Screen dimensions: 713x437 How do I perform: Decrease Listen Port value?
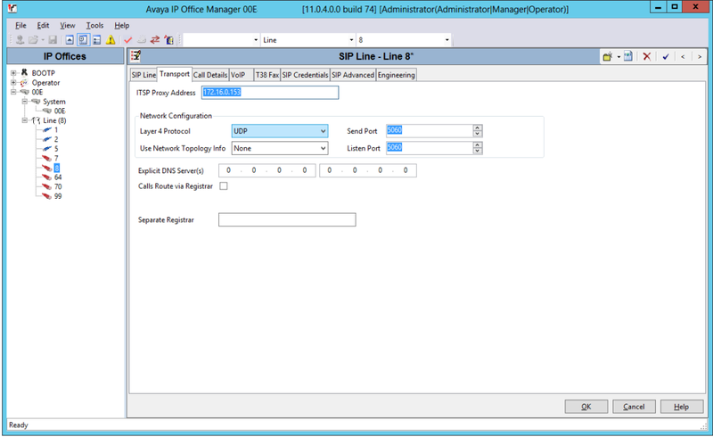click(x=478, y=151)
